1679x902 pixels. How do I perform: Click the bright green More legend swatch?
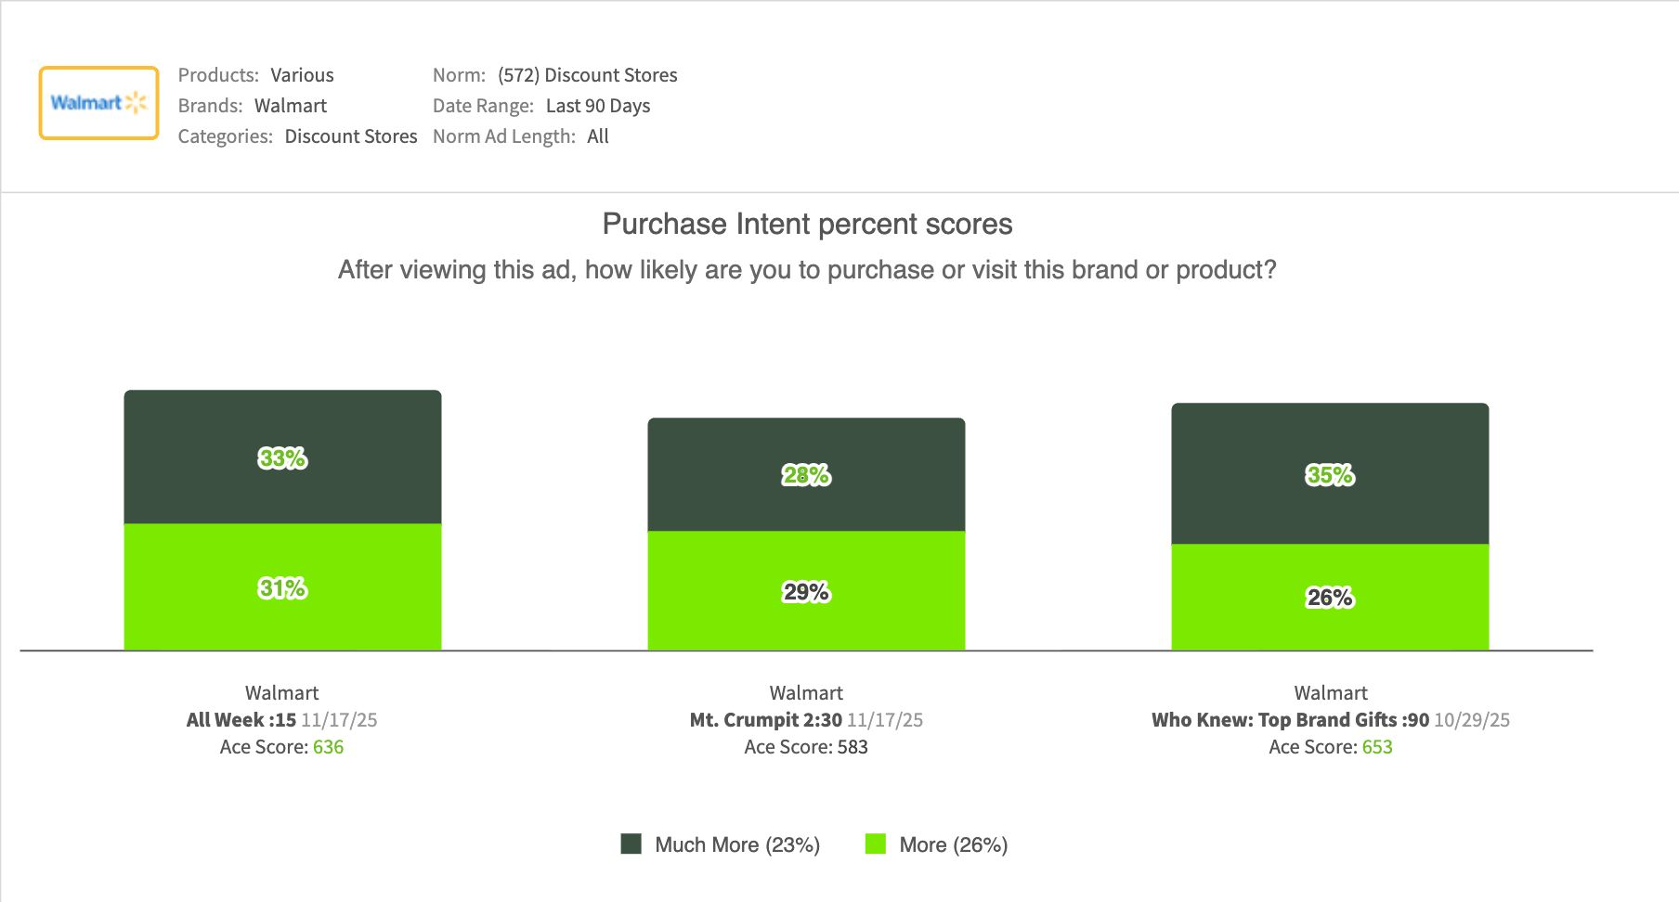(875, 844)
